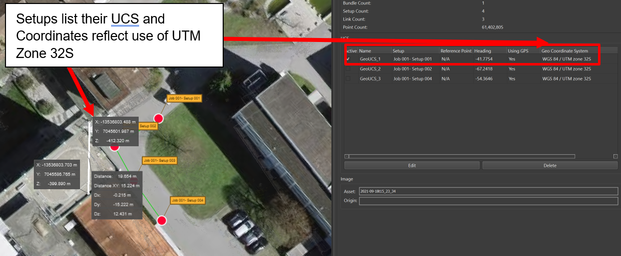
Task: Click the scroll-right arrow of UCS table
Action: 615,156
